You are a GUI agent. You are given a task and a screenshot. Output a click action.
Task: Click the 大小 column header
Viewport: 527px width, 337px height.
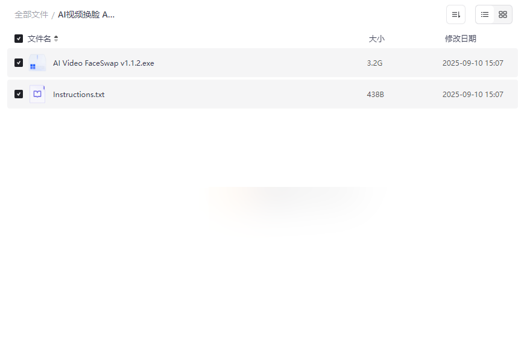pyautogui.click(x=376, y=39)
